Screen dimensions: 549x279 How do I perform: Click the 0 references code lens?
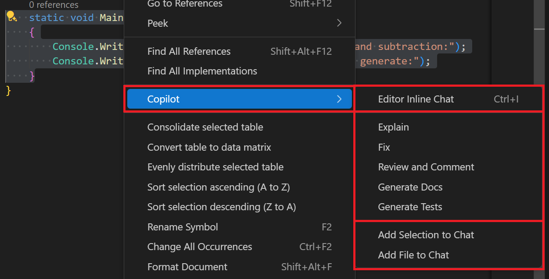click(x=54, y=5)
